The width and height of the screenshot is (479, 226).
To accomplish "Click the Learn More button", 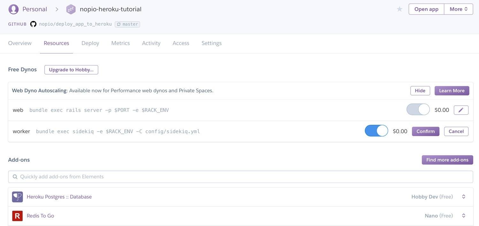I will 452,91.
